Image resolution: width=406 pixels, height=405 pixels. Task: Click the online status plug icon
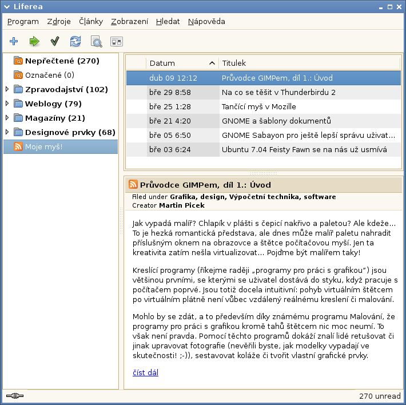pyautogui.click(x=15, y=396)
